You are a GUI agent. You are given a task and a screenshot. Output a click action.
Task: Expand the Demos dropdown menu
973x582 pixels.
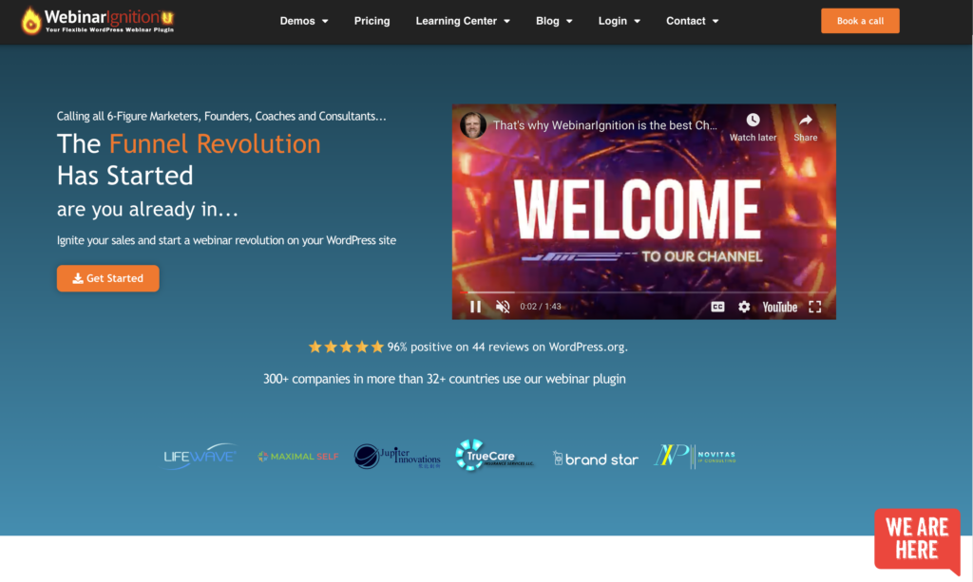304,20
